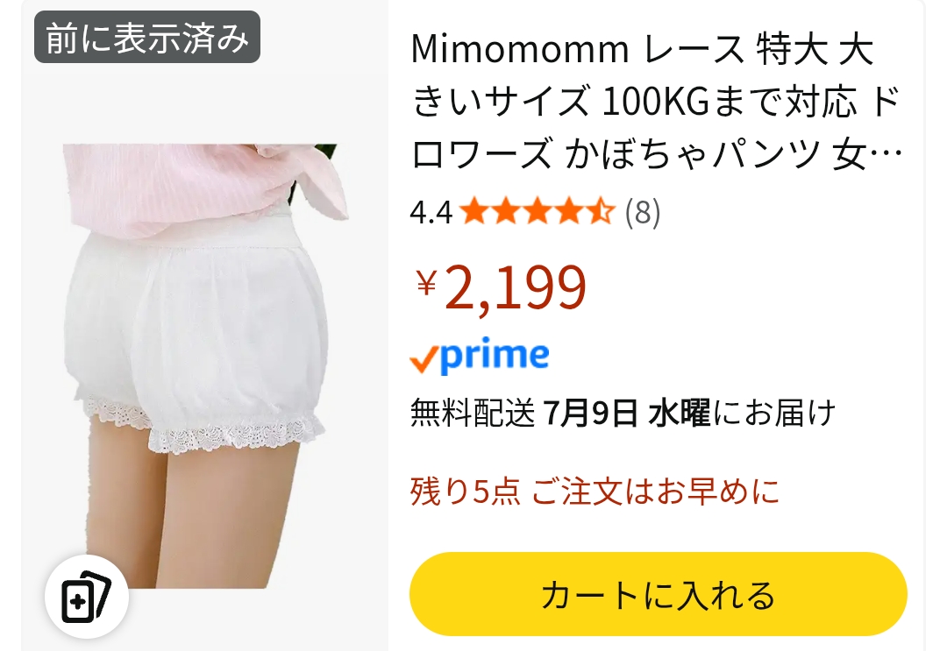Tap the 前に表示済み badge
The width and height of the screenshot is (947, 651).
pos(146,38)
